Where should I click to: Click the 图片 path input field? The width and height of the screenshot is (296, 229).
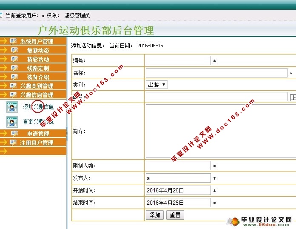click(216, 97)
